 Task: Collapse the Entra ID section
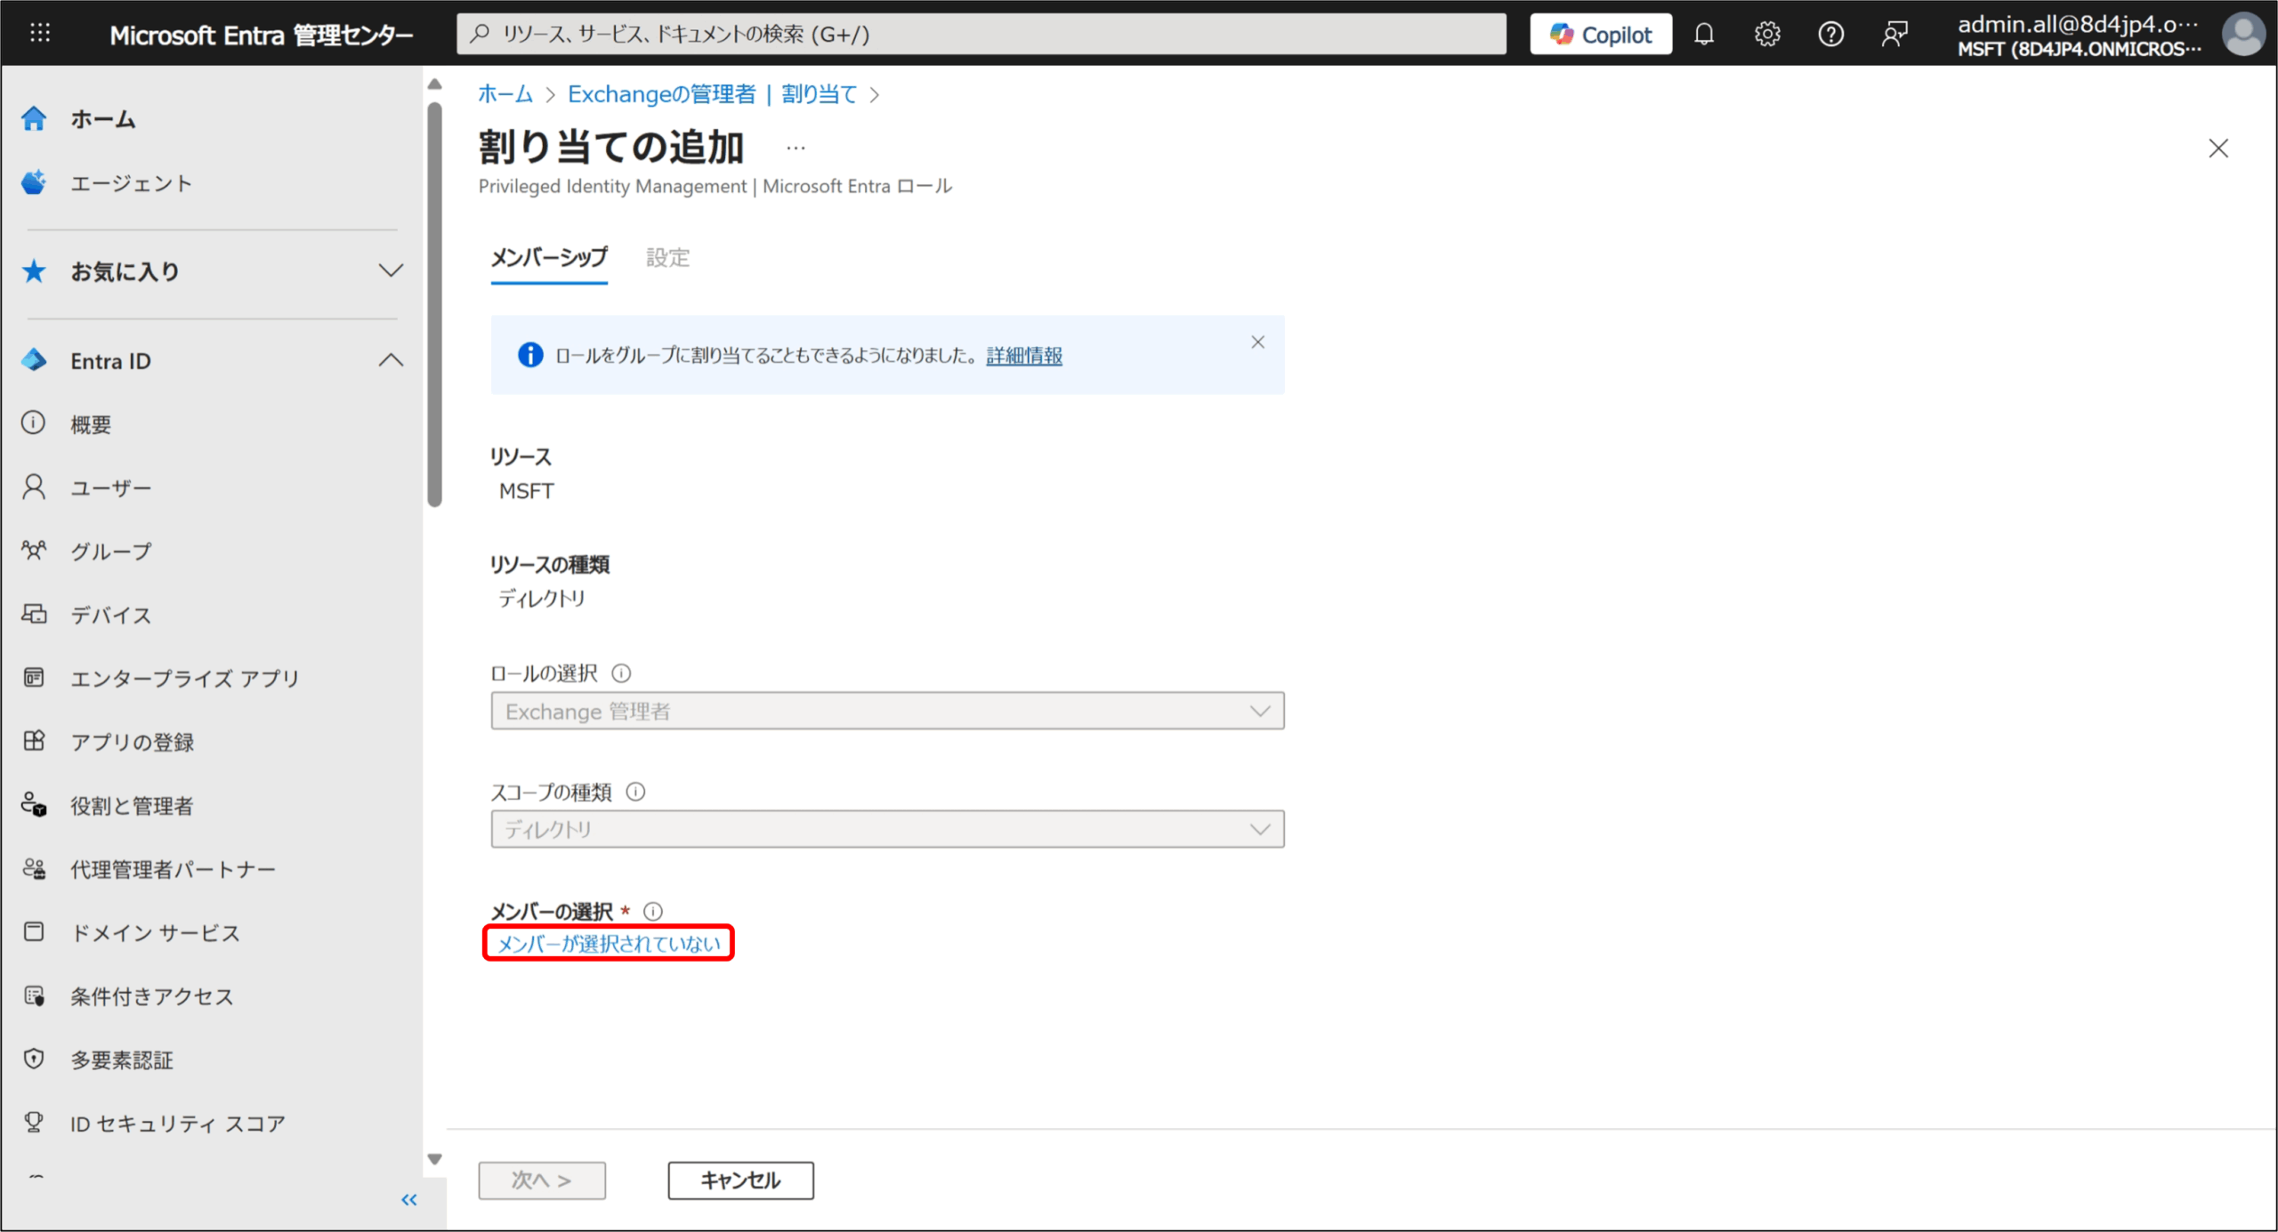coord(391,360)
